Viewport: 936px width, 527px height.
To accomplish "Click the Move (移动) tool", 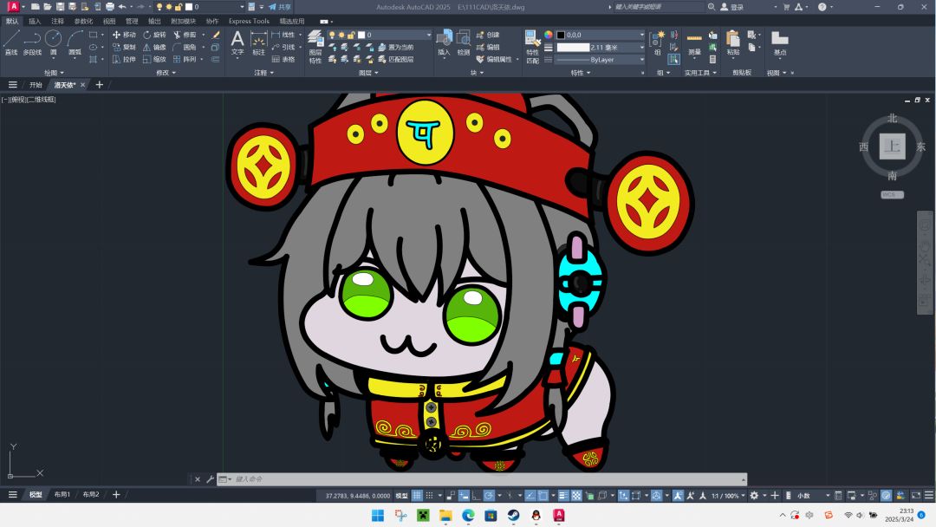I will pyautogui.click(x=124, y=35).
